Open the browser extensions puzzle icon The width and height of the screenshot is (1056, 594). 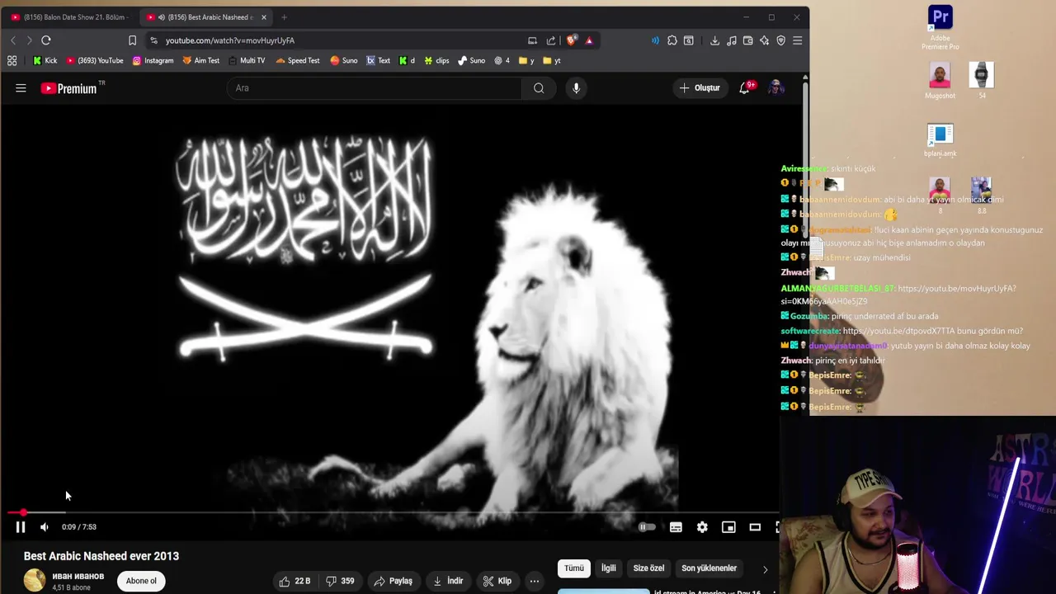pyautogui.click(x=672, y=40)
